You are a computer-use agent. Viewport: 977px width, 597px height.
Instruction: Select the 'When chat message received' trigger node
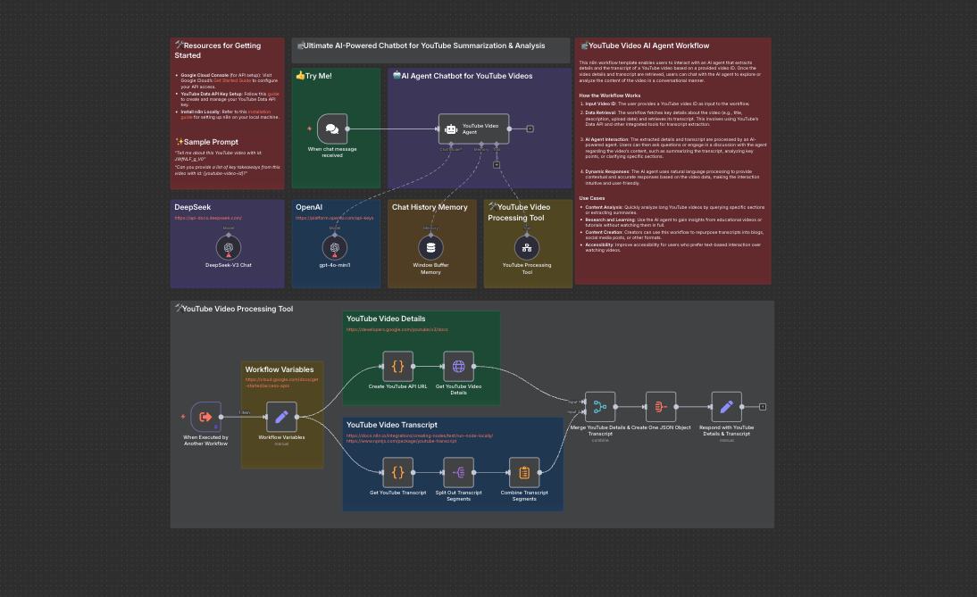[331, 129]
